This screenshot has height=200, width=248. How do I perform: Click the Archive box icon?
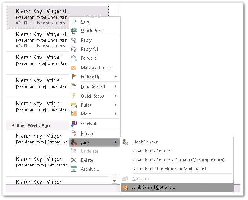coord(74,169)
